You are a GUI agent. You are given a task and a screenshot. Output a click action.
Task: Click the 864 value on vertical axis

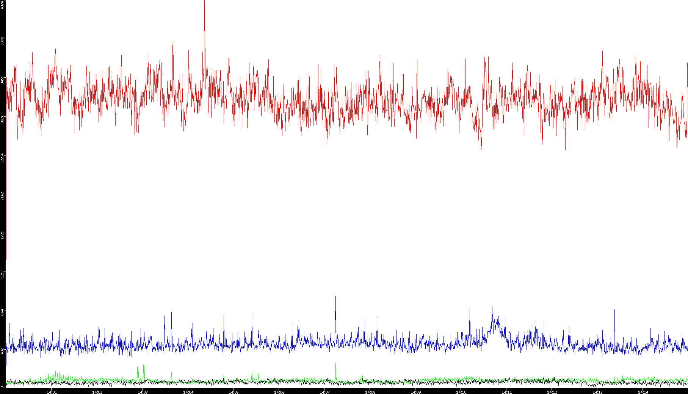coord(3,312)
